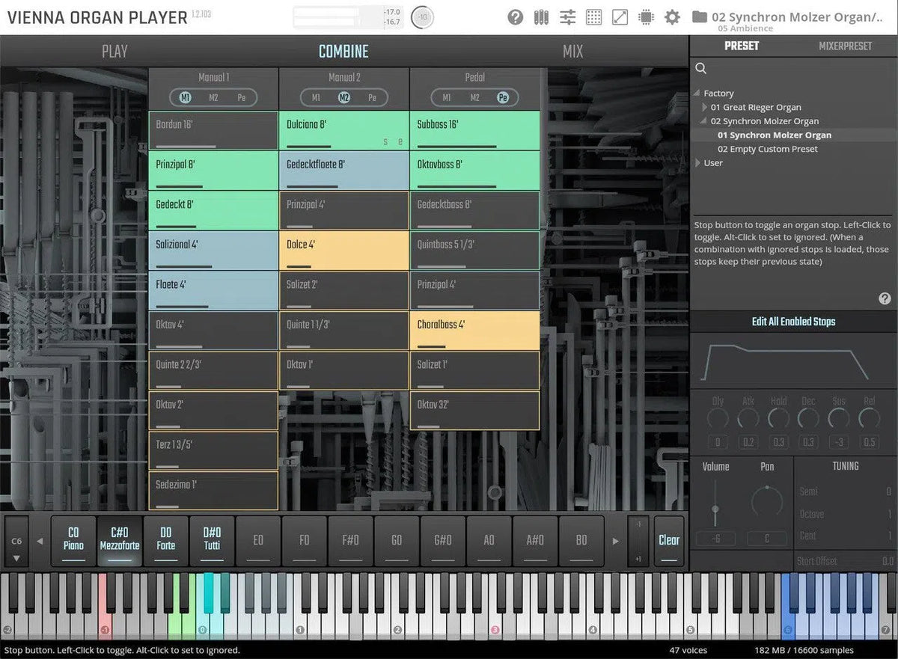Click the diagonal arrow resize-window icon
898x659 pixels.
620,16
